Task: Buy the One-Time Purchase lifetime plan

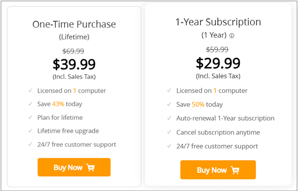Action: pos(74,167)
